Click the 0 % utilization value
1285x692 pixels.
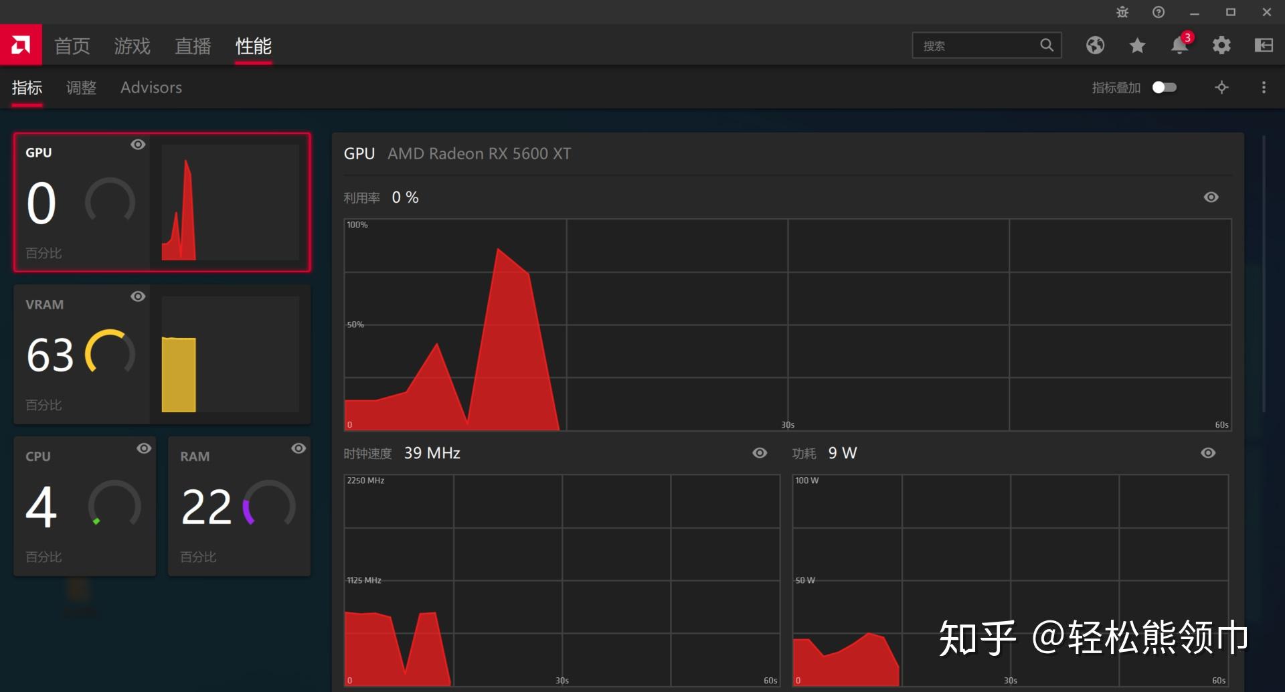406,197
